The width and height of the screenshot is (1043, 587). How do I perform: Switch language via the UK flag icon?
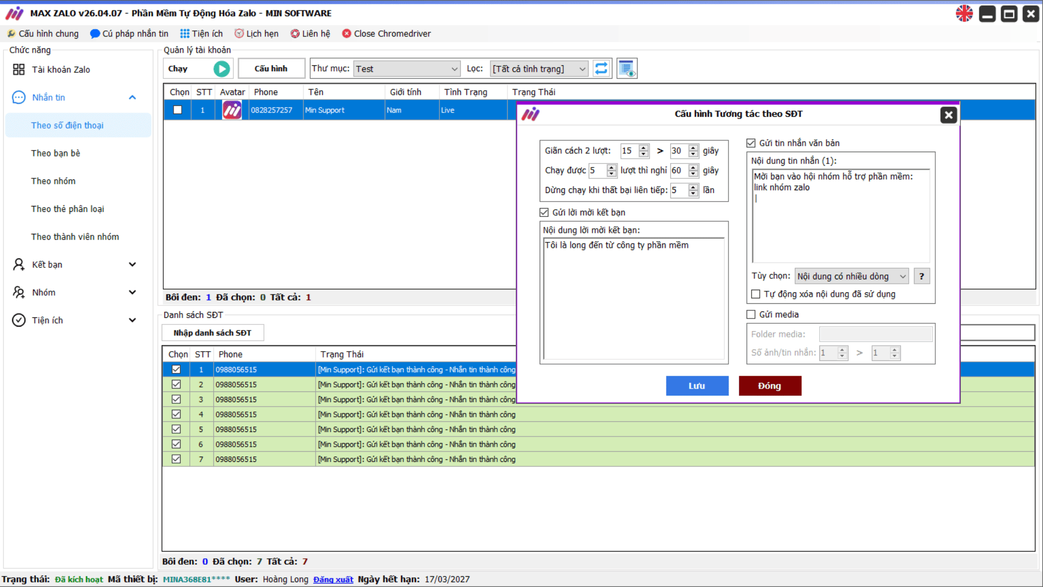(x=964, y=14)
